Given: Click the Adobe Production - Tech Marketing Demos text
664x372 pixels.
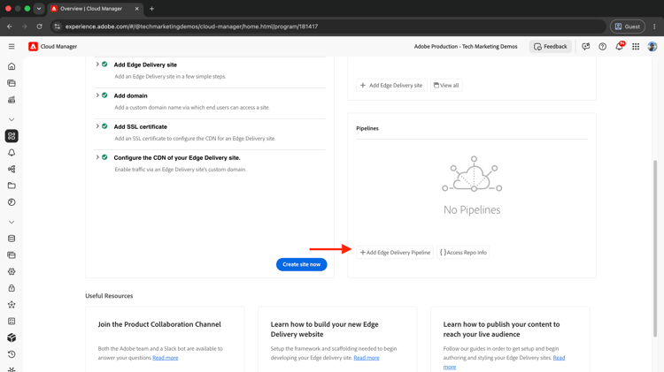Looking at the screenshot, I should [466, 47].
